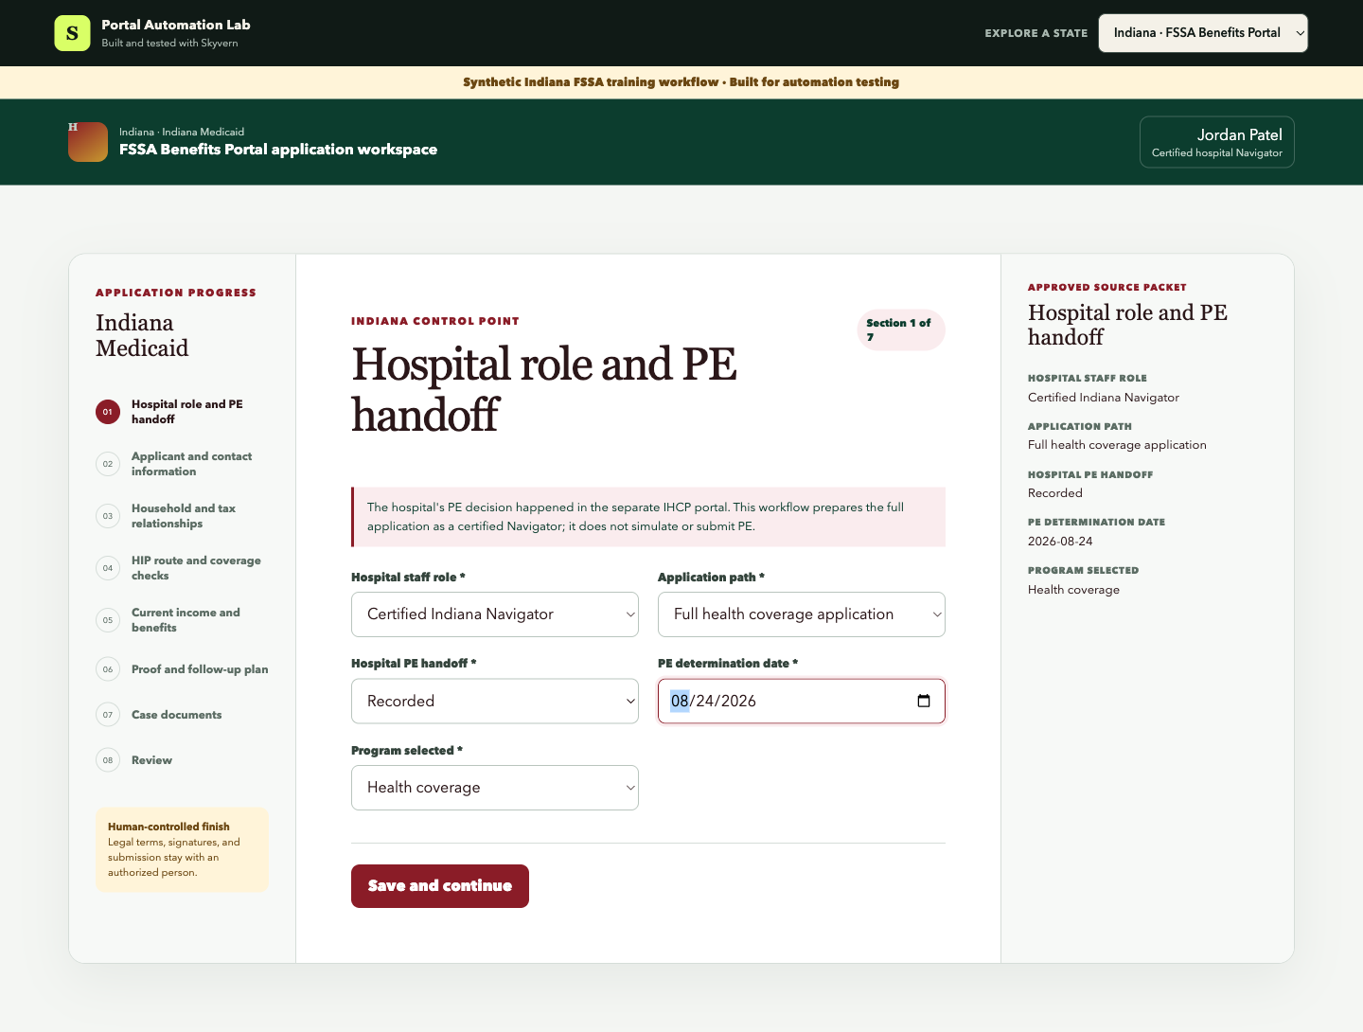
Task: Open the Program selected dropdown
Action: 495,788
